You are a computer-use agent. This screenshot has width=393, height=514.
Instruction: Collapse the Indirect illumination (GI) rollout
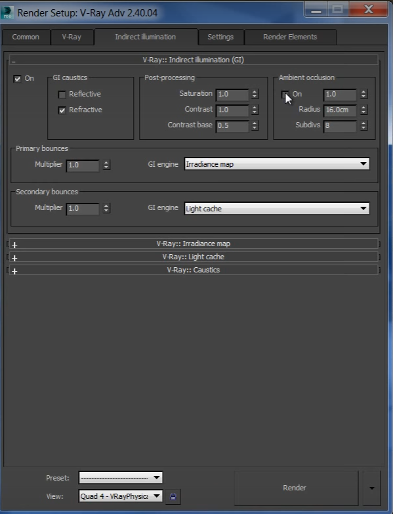point(194,60)
